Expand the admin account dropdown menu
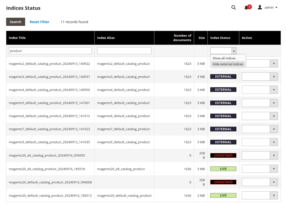286x205 pixels. tap(271, 8)
